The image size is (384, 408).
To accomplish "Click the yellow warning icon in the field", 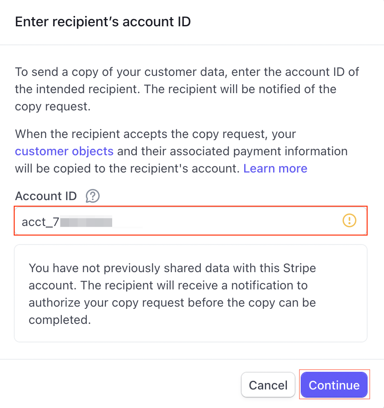I will 349,221.
